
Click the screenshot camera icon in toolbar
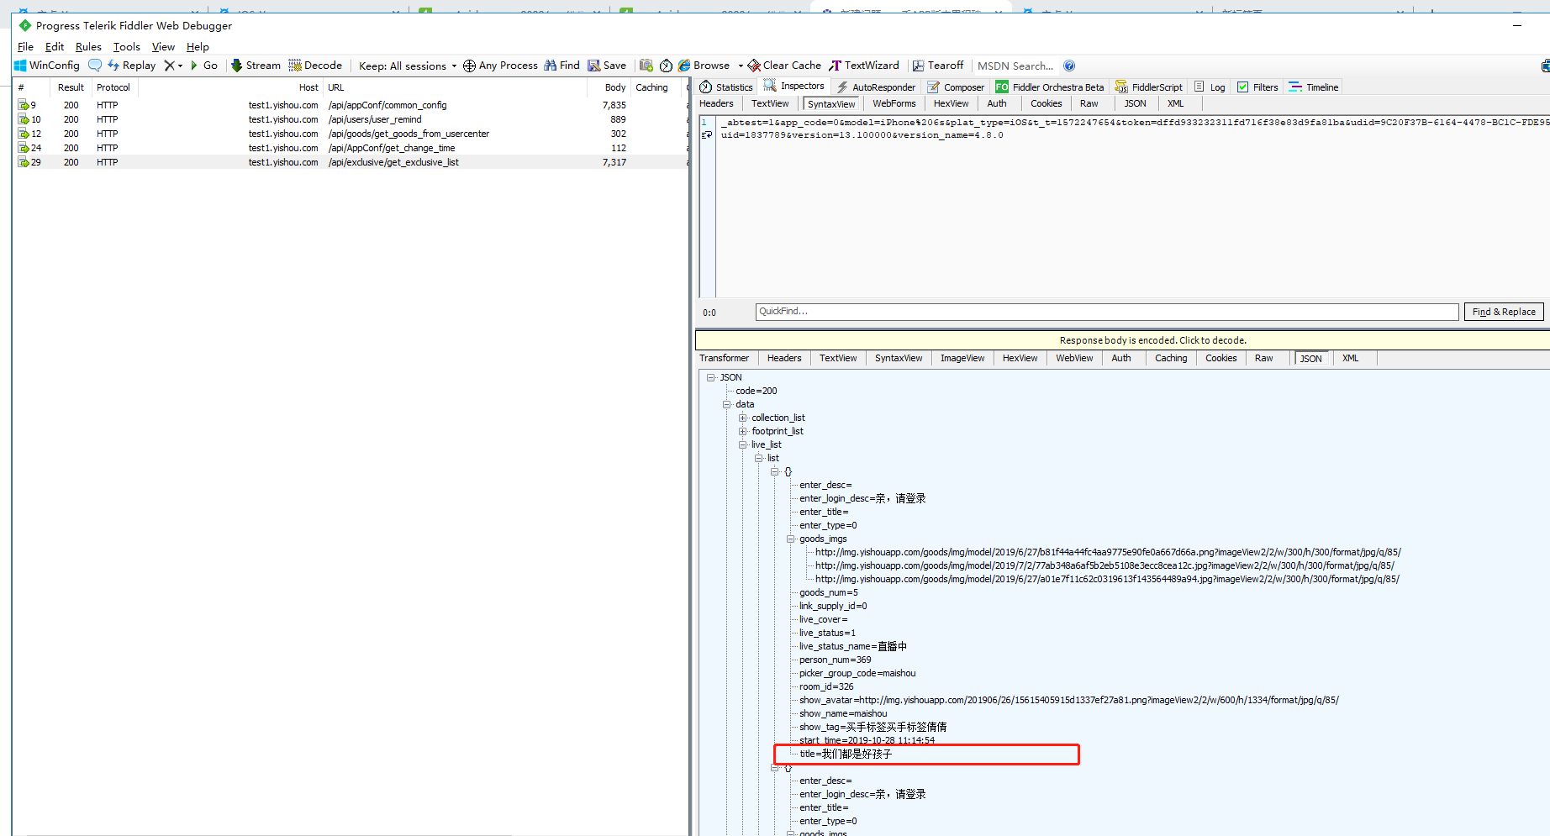pos(646,66)
